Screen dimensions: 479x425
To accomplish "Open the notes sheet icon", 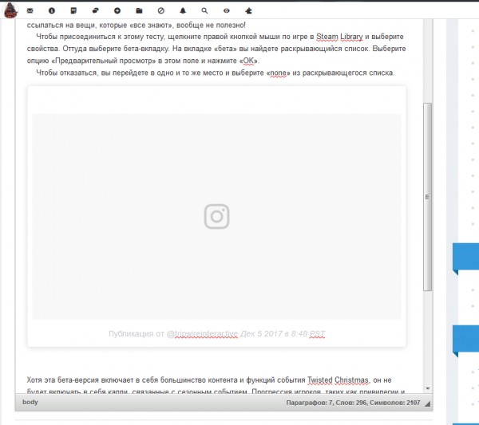I will [73, 10].
